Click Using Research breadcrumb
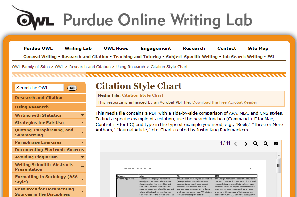The width and height of the screenshot is (297, 197). pos(131,67)
